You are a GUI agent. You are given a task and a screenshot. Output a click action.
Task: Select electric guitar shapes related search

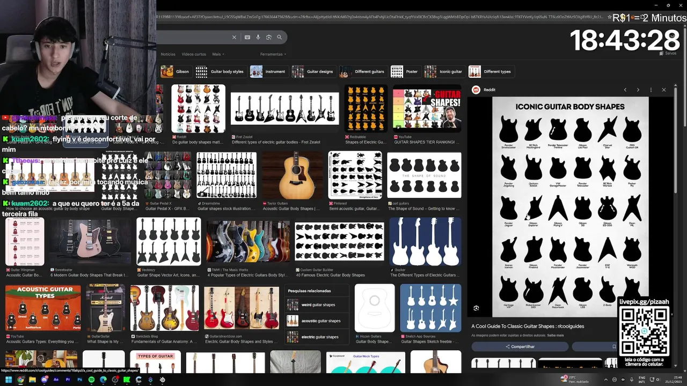[318, 337]
